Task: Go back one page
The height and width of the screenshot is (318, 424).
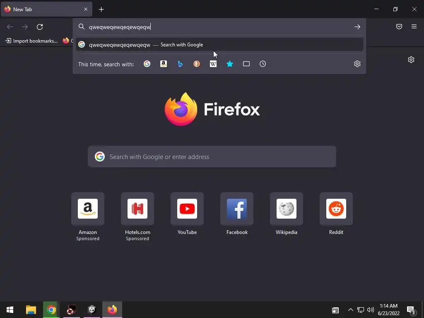Action: [10, 27]
